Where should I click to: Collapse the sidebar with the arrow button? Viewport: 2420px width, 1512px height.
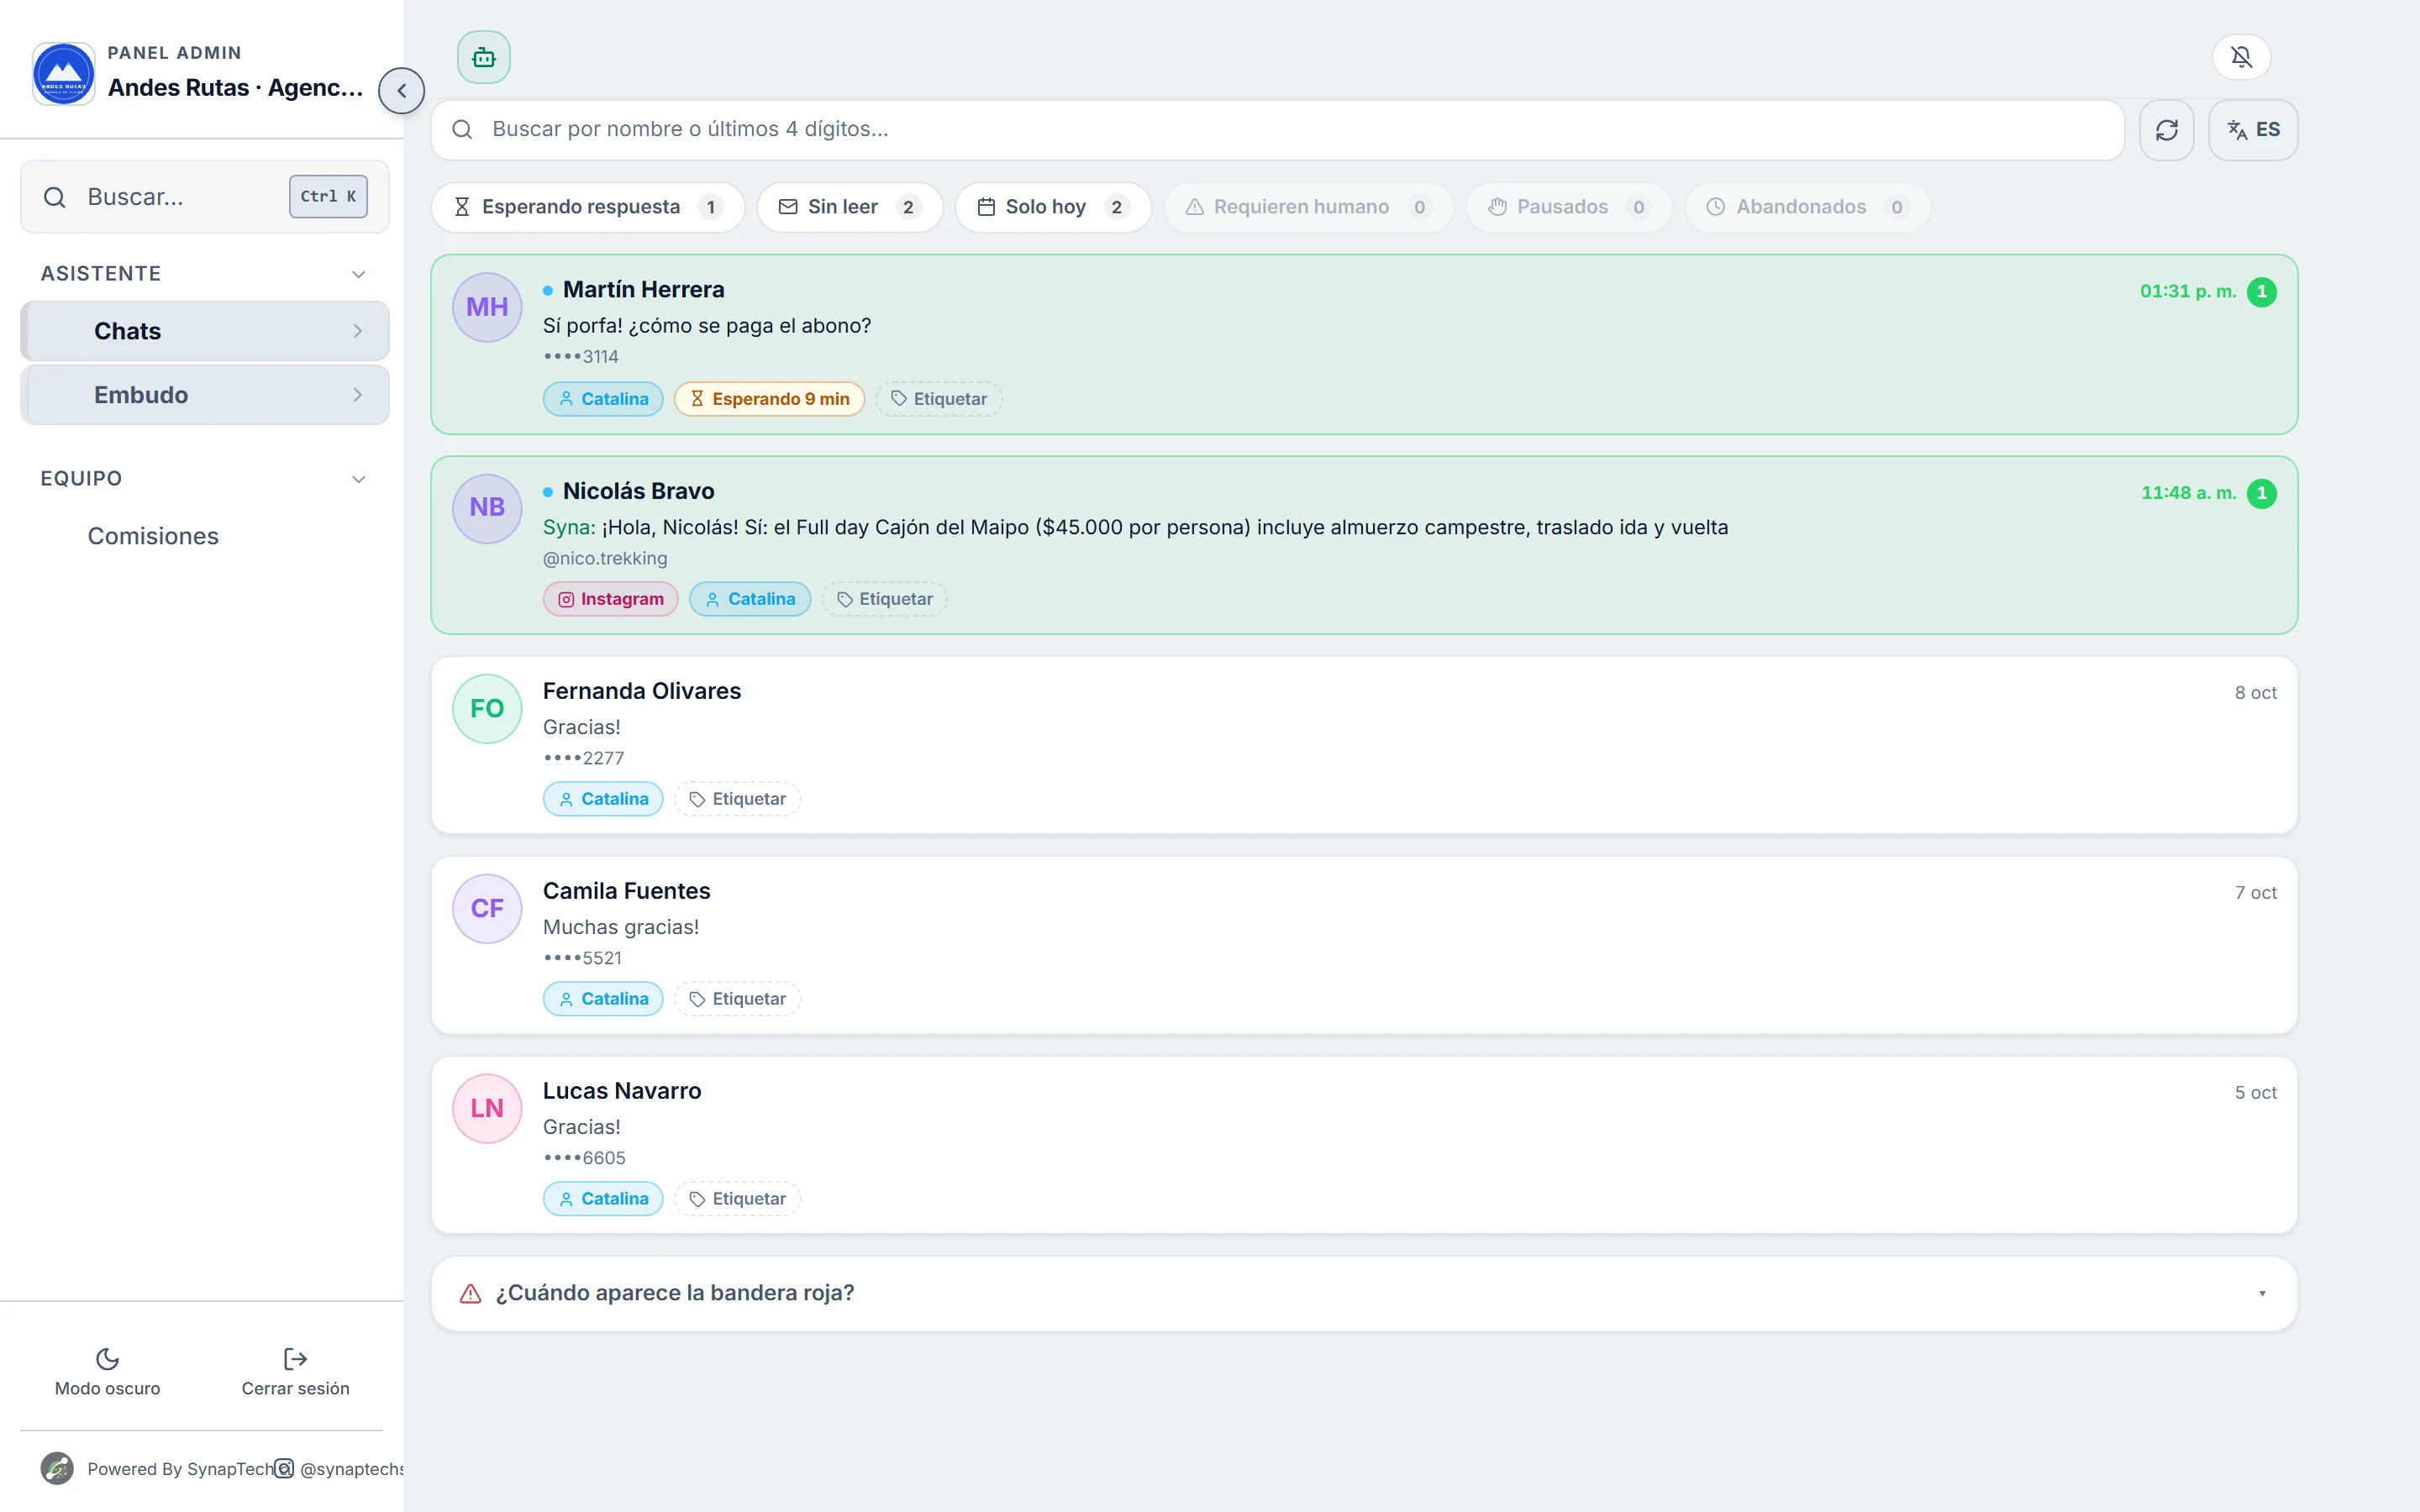pos(401,91)
